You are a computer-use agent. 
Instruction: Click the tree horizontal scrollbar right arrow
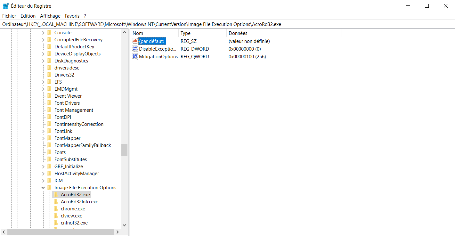pos(118,232)
